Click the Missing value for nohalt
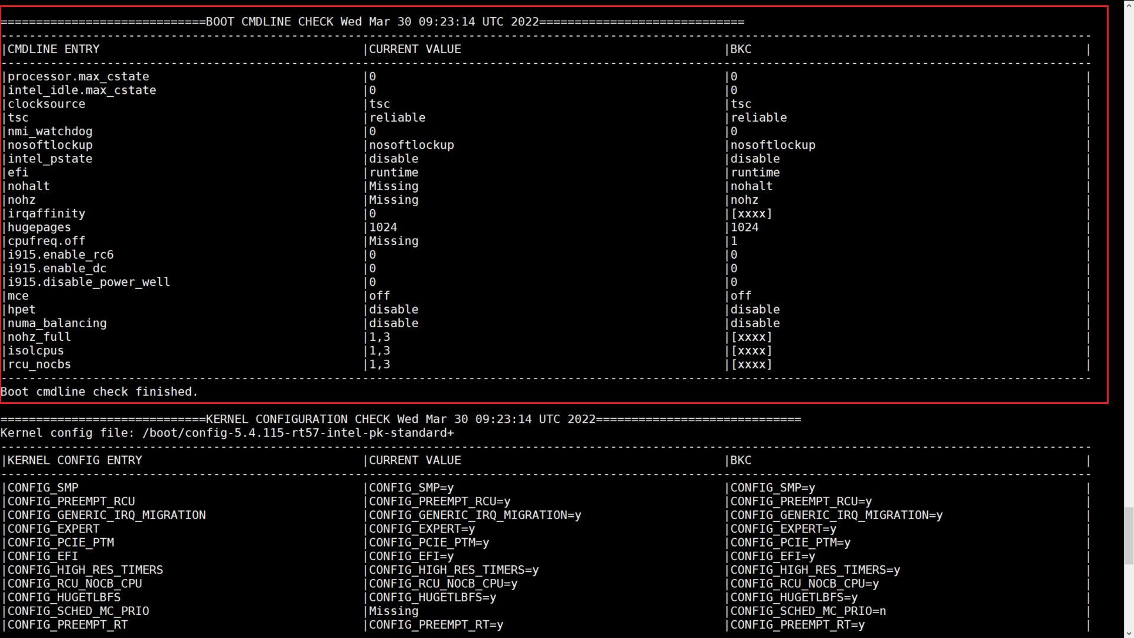The width and height of the screenshot is (1134, 638). point(393,186)
